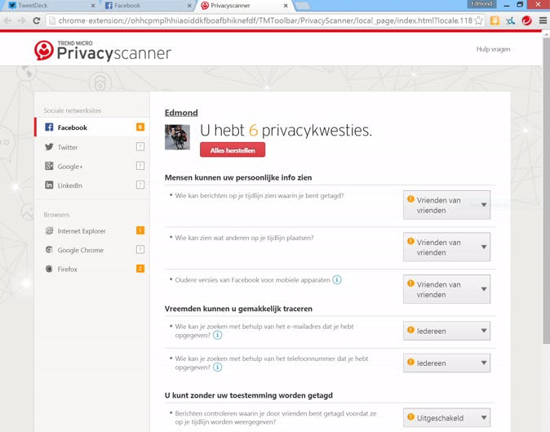Click the vertical page scrollbar

click(546, 189)
